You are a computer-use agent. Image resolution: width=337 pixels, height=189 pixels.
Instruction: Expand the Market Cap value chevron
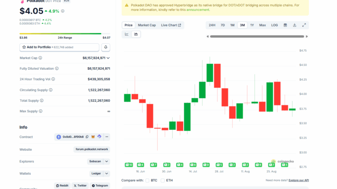[x=108, y=58]
